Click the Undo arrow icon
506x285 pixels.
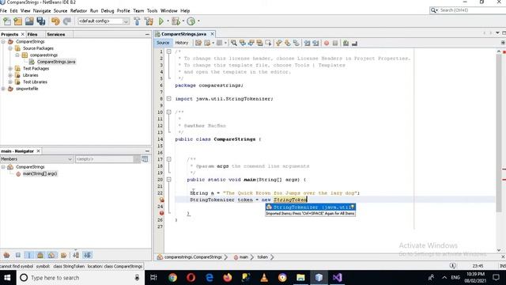tap(55, 21)
